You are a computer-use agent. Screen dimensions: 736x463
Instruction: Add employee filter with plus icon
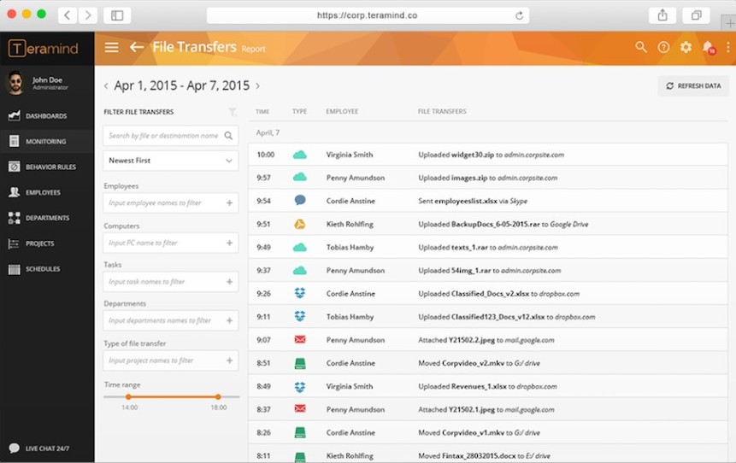(230, 202)
